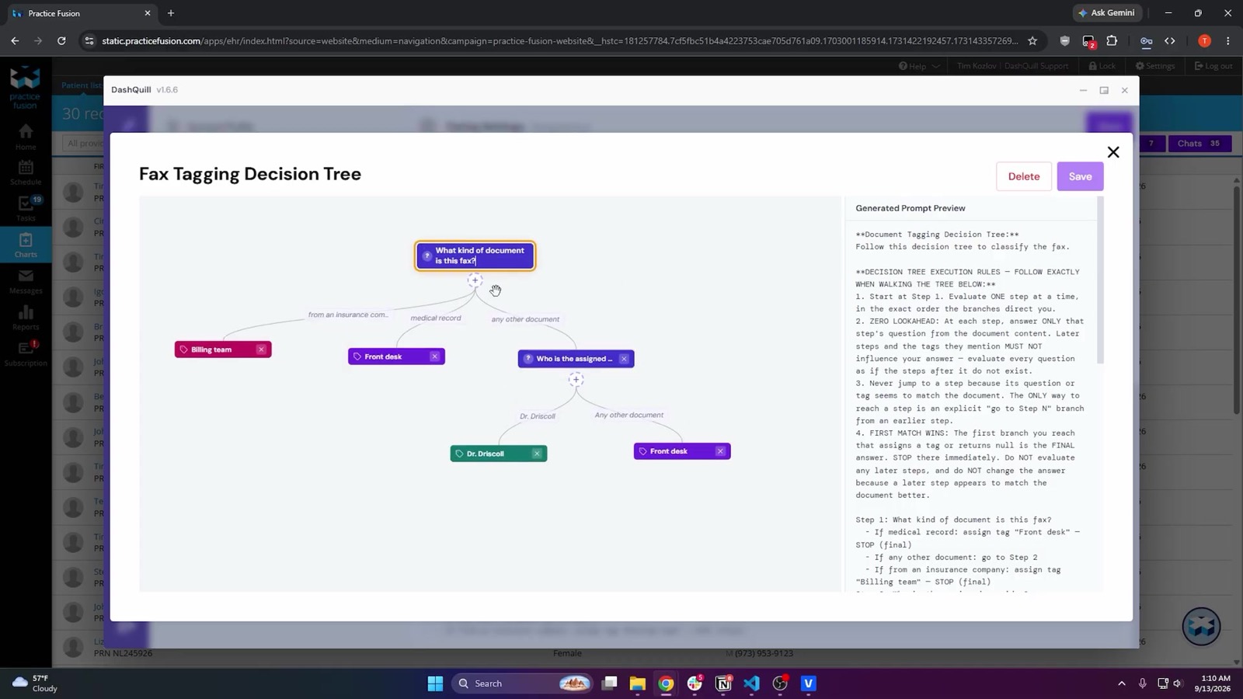Open Home in the Practice Fusion sidebar
The image size is (1243, 699).
[x=26, y=137]
